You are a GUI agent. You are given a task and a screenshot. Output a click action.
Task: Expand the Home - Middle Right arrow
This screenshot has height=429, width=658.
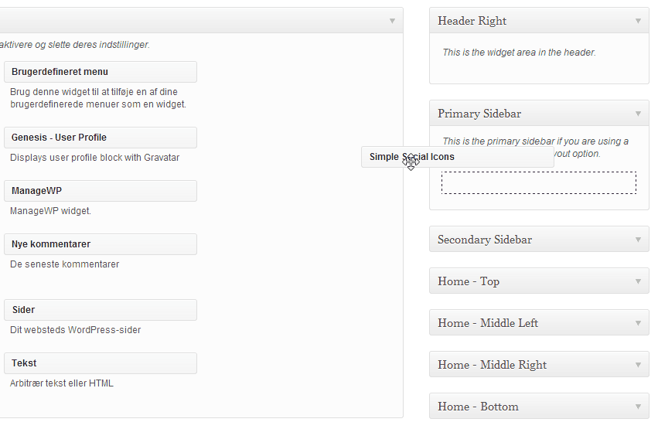coord(638,365)
